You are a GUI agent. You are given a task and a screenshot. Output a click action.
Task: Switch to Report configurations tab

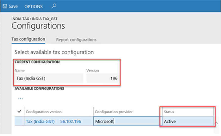click(x=76, y=40)
